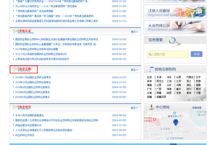Click the 资格认证 section star icon
This screenshot has height=145, width=214.
[x=15, y=31]
